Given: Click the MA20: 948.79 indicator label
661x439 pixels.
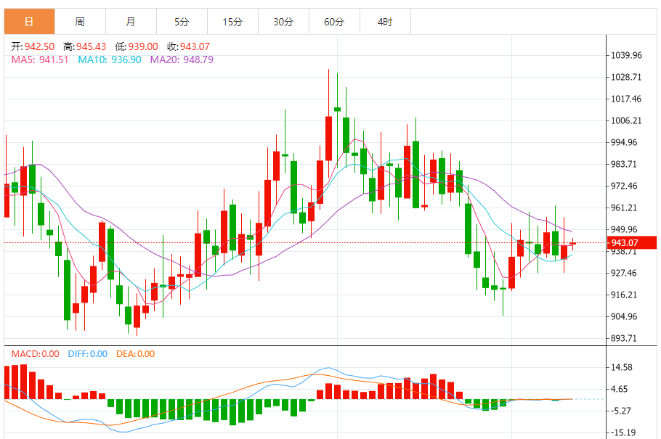Looking at the screenshot, I should [182, 60].
